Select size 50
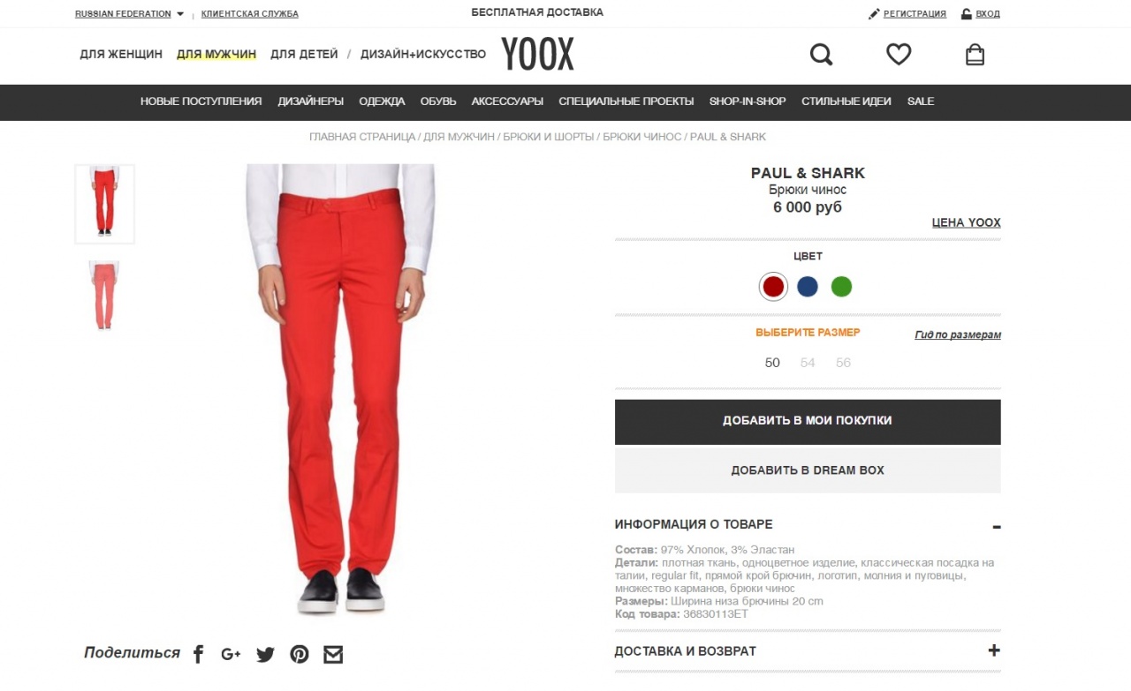Image resolution: width=1131 pixels, height=691 pixels. (x=772, y=363)
